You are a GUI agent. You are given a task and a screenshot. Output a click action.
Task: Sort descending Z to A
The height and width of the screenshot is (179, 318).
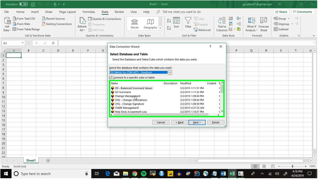click(x=169, y=28)
